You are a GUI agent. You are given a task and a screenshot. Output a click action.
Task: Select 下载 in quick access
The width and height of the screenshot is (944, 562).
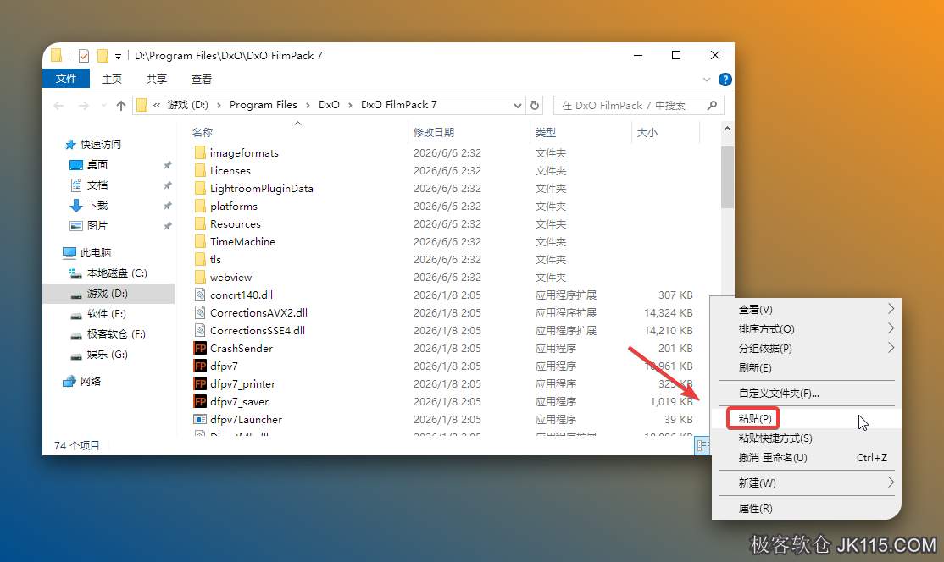(x=97, y=206)
